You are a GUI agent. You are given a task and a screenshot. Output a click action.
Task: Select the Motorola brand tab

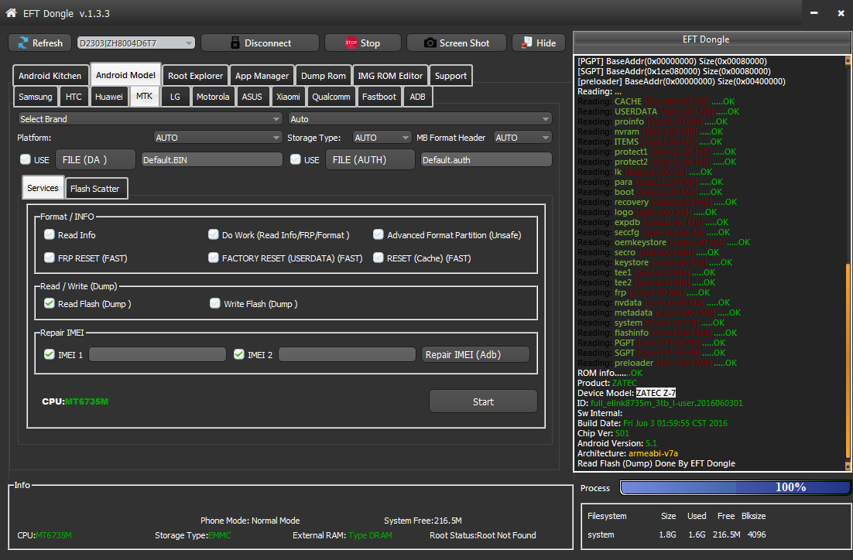[x=213, y=96]
